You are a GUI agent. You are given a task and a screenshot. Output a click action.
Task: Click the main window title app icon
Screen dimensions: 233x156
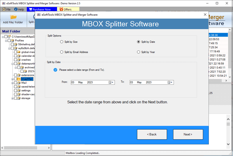(x=3, y=3)
